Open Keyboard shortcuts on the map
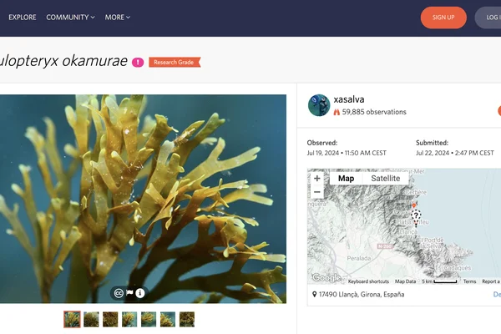The height and width of the screenshot is (334, 501). (368, 281)
